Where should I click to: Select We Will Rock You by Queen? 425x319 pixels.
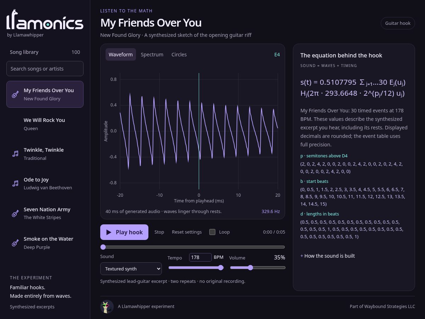(45, 124)
